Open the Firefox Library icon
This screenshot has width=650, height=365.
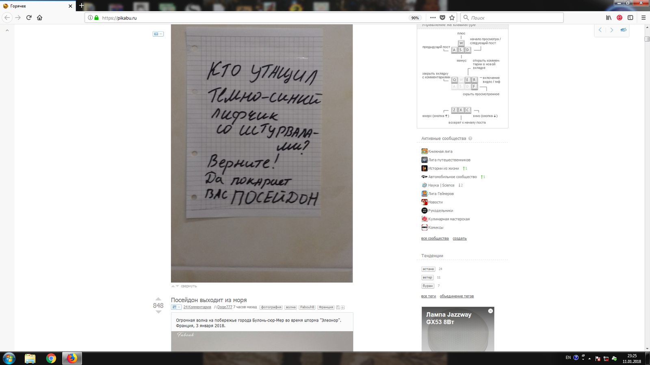pyautogui.click(x=609, y=18)
